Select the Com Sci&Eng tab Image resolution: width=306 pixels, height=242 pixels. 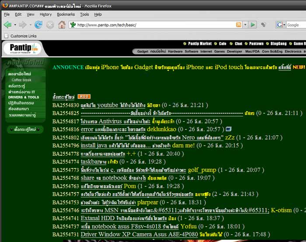[272, 51]
